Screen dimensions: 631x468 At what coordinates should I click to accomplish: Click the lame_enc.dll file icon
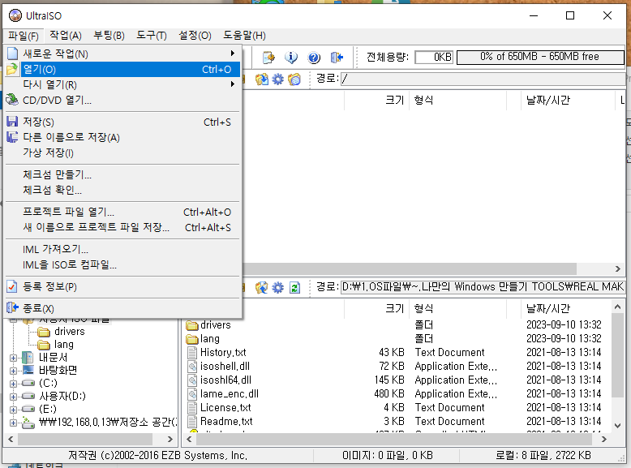pos(192,393)
